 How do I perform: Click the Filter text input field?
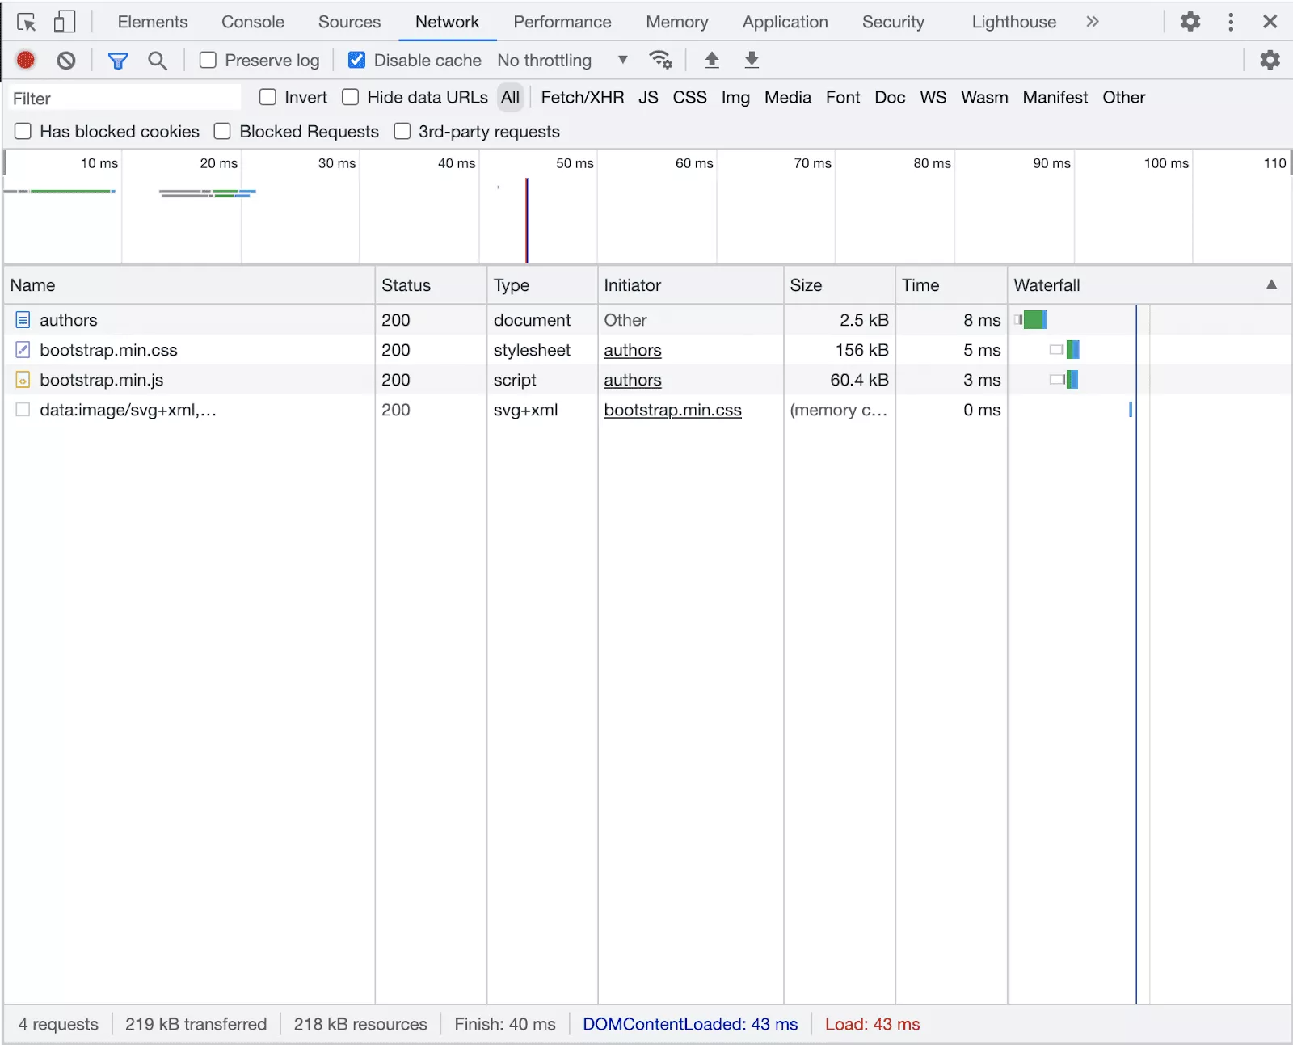pyautogui.click(x=125, y=99)
